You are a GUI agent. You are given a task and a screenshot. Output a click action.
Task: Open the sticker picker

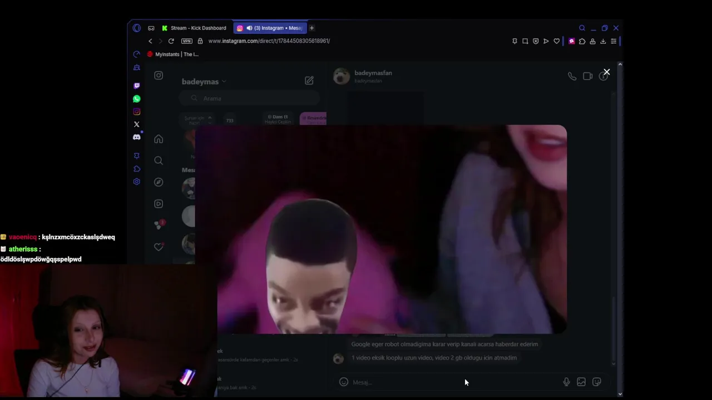point(597,382)
